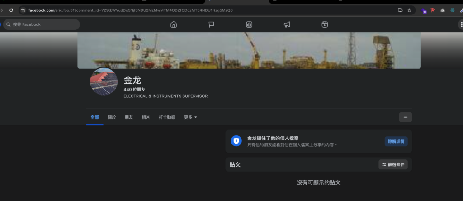This screenshot has height=201, width=463.
Task: Click the 搜尋 Facebook search field
Action: coord(42,24)
